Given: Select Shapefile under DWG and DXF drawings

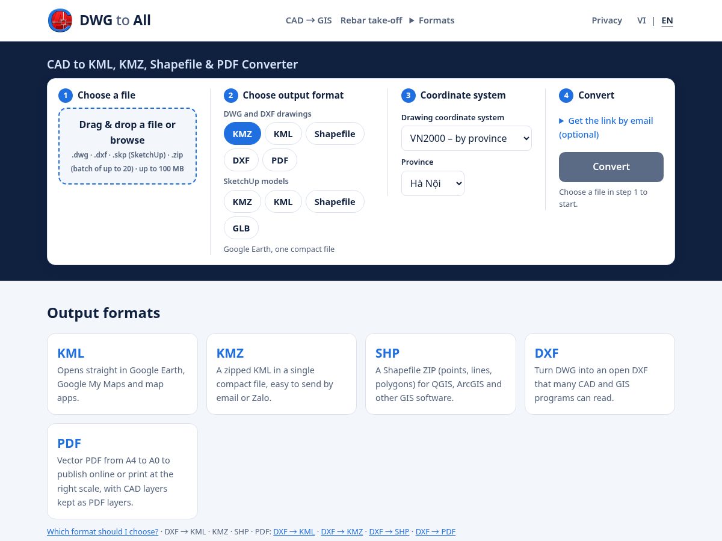Looking at the screenshot, I should 335,133.
